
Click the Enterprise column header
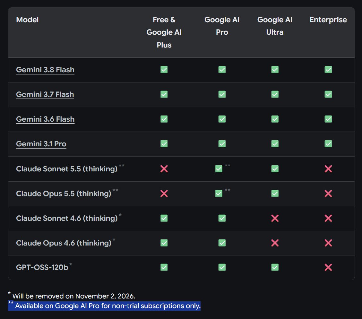coord(328,20)
